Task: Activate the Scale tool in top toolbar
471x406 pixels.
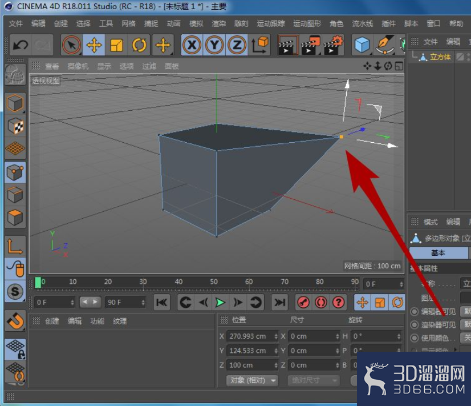Action: point(116,45)
